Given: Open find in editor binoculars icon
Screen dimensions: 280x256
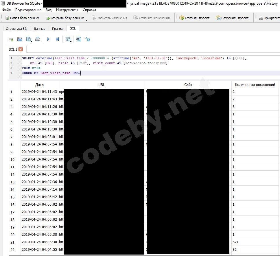Looking at the screenshot, I should (79, 39).
